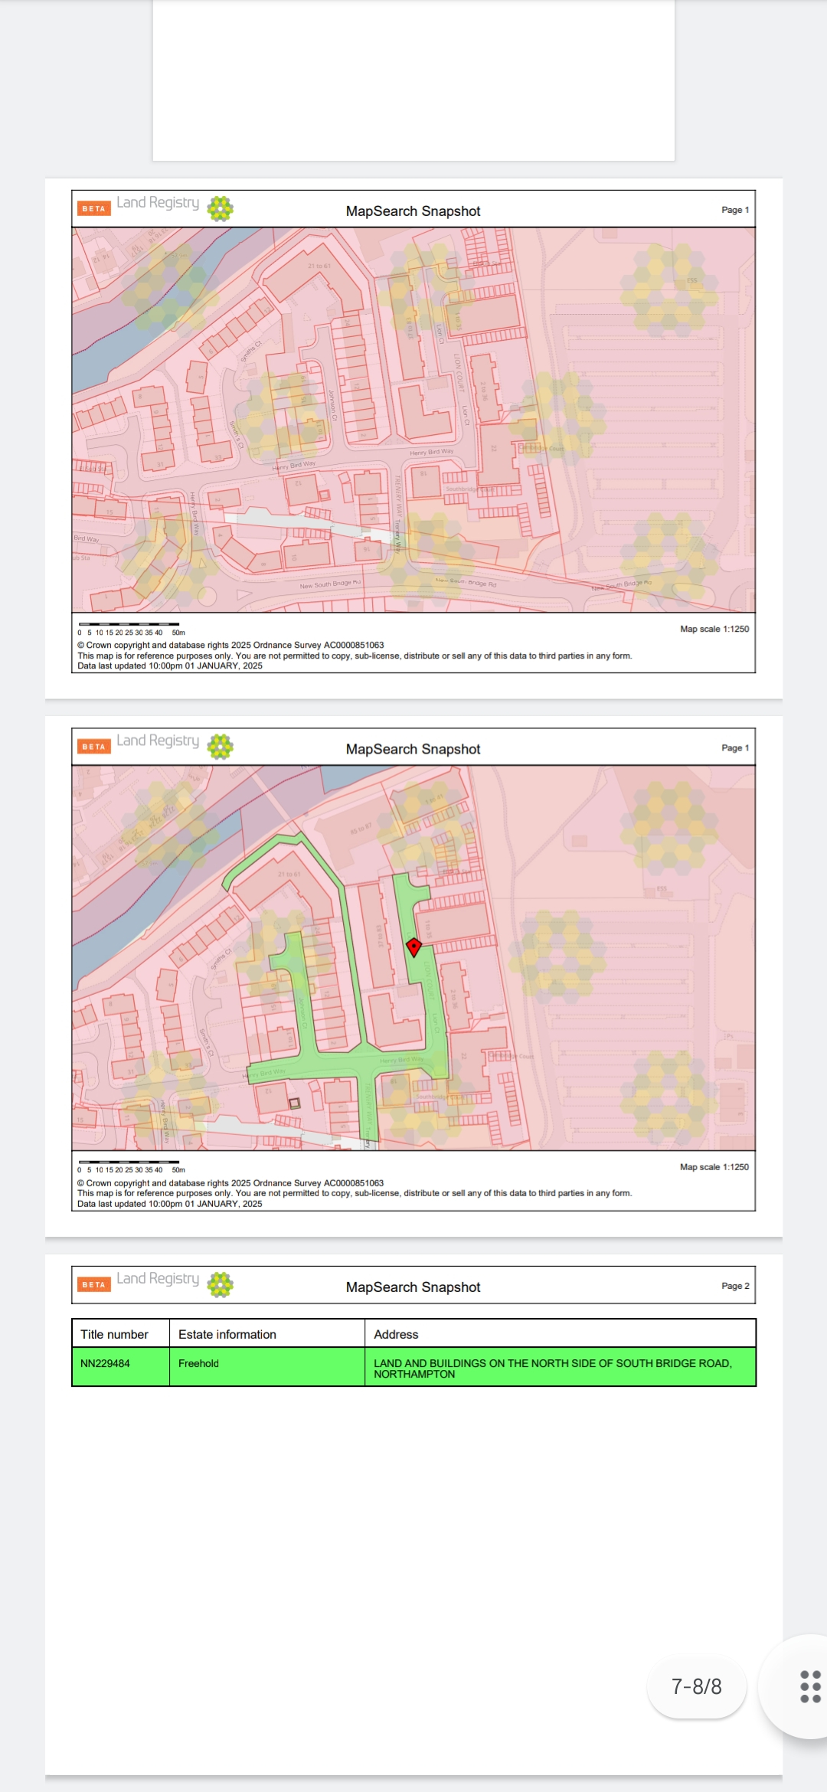827x1792 pixels.
Task: Select the South Bridge Road address cell
Action: pyautogui.click(x=561, y=1367)
